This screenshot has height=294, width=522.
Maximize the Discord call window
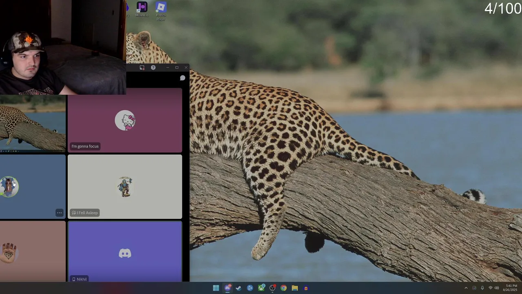coord(177,67)
